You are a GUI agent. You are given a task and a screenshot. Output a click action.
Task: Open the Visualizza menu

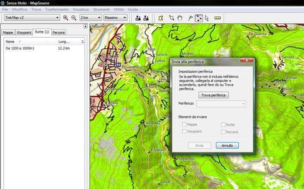[x=81, y=9]
